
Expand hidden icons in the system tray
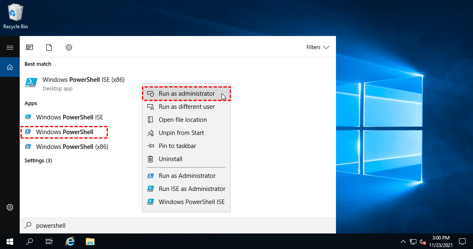coord(403,241)
